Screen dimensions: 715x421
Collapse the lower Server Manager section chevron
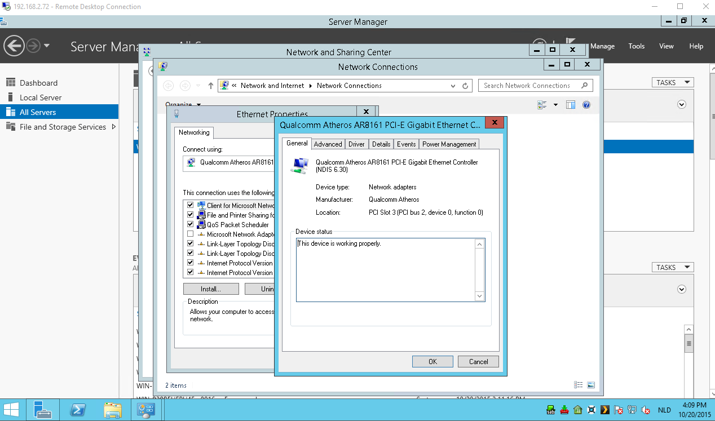tap(682, 289)
